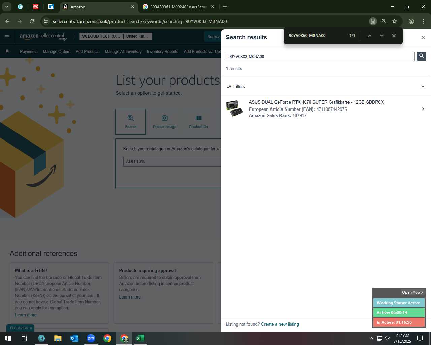Open Manage Orders menu item

57,52
